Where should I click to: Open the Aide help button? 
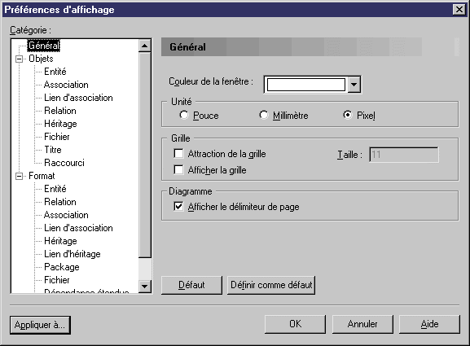429,324
